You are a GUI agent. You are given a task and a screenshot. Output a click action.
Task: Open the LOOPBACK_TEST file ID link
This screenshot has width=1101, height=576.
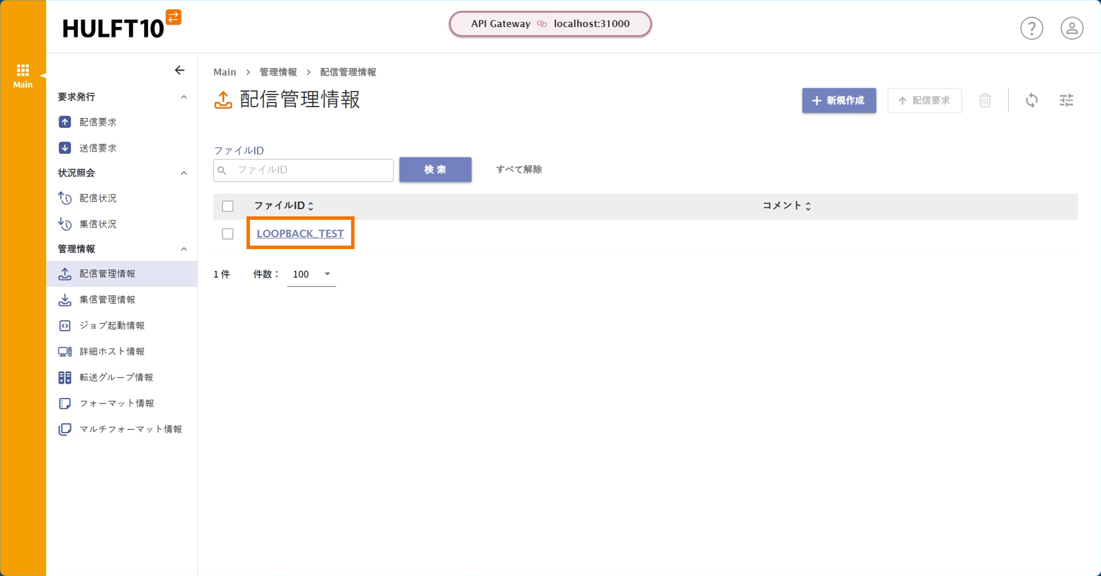300,234
